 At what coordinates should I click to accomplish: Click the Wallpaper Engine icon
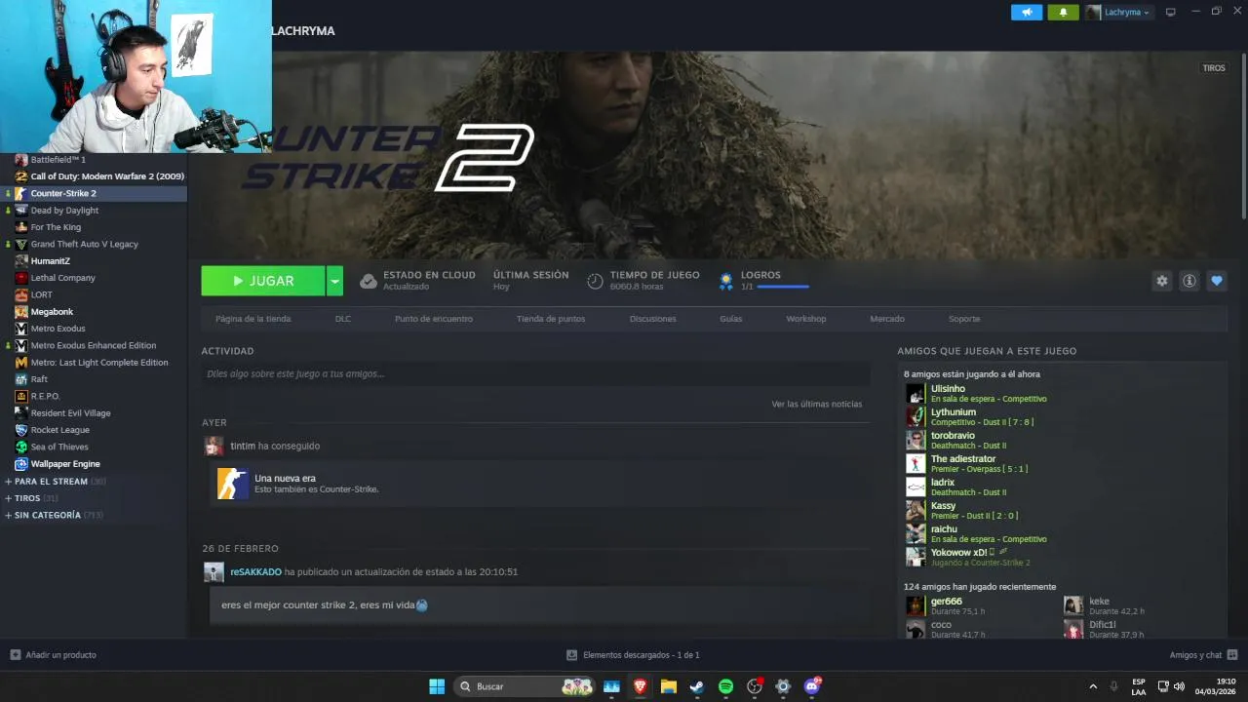pos(21,464)
